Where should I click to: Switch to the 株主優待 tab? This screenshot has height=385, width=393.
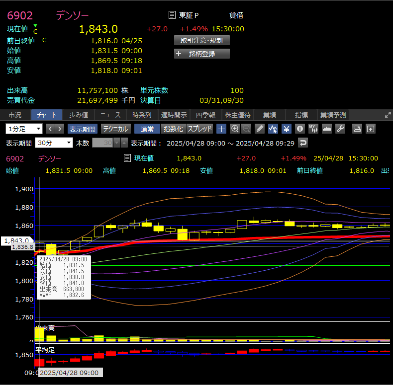point(237,115)
